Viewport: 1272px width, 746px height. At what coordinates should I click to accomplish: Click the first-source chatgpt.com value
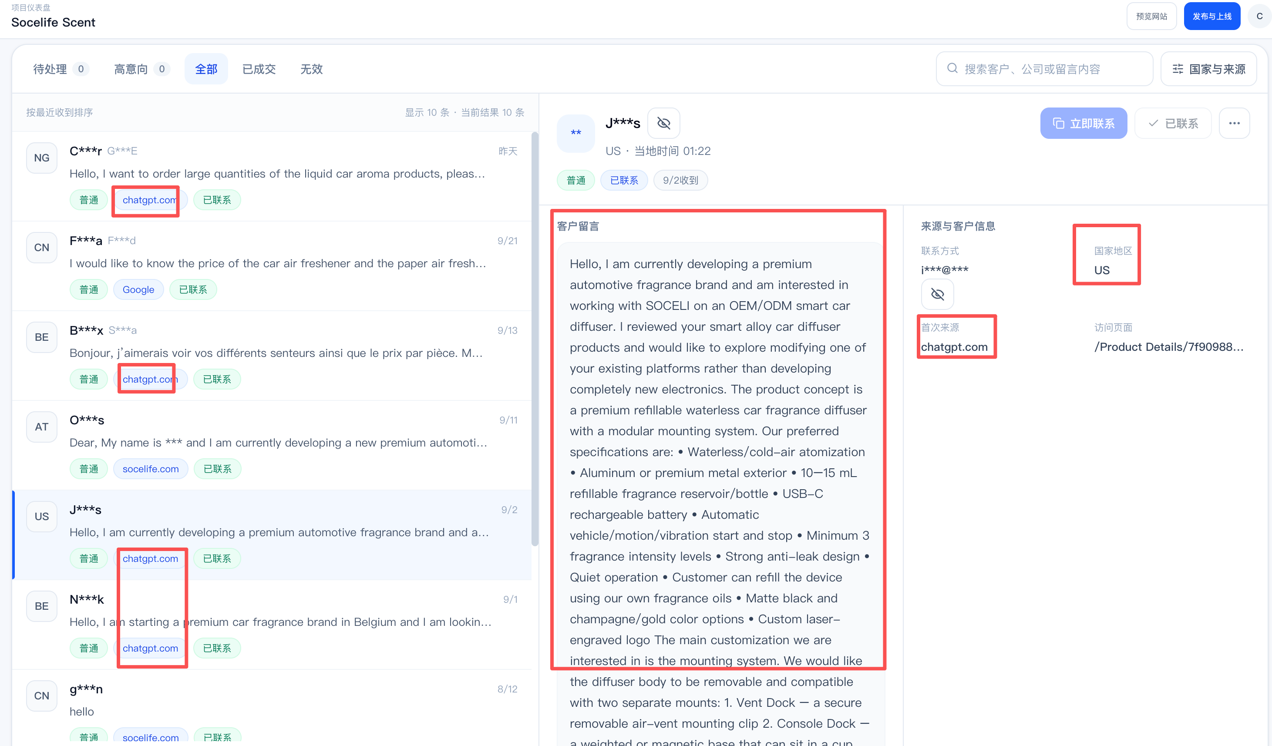pyautogui.click(x=954, y=347)
